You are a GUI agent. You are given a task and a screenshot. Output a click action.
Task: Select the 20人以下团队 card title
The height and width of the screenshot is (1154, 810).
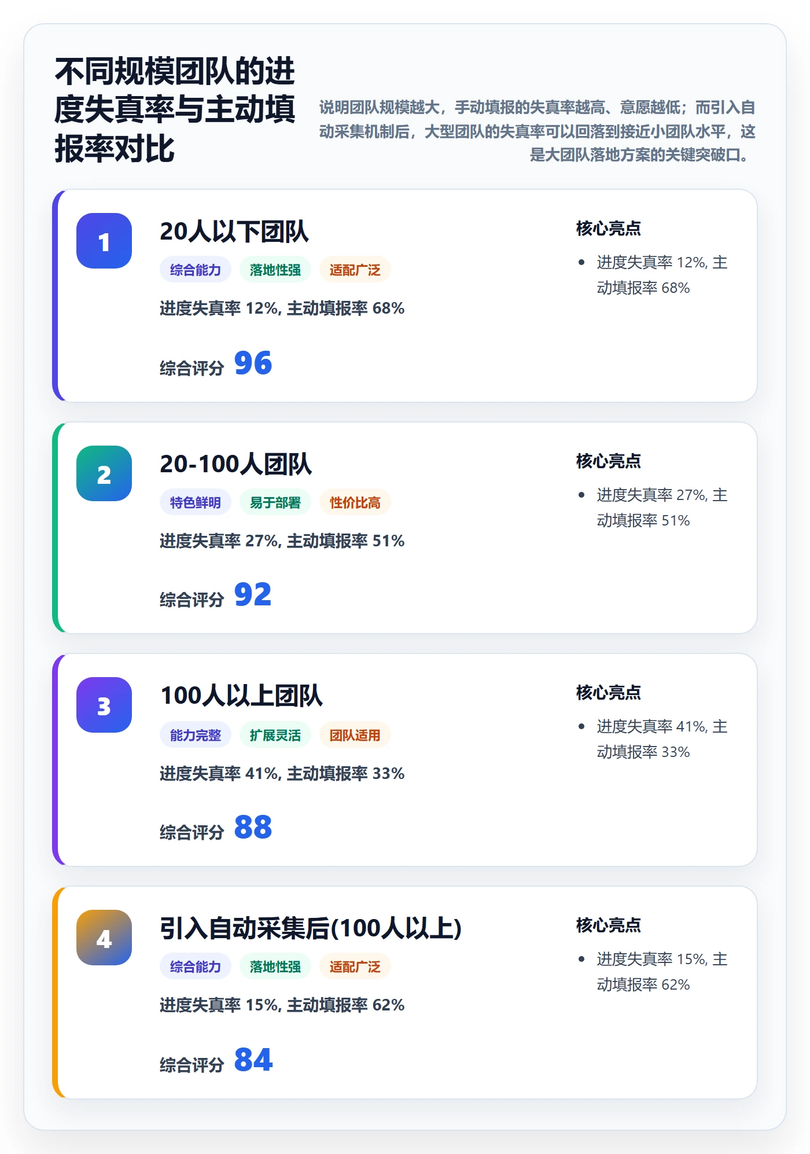click(x=234, y=231)
